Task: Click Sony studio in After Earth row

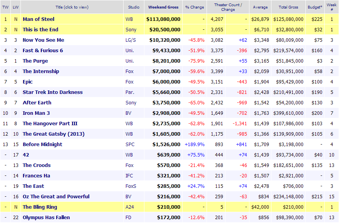Action: click(x=131, y=103)
